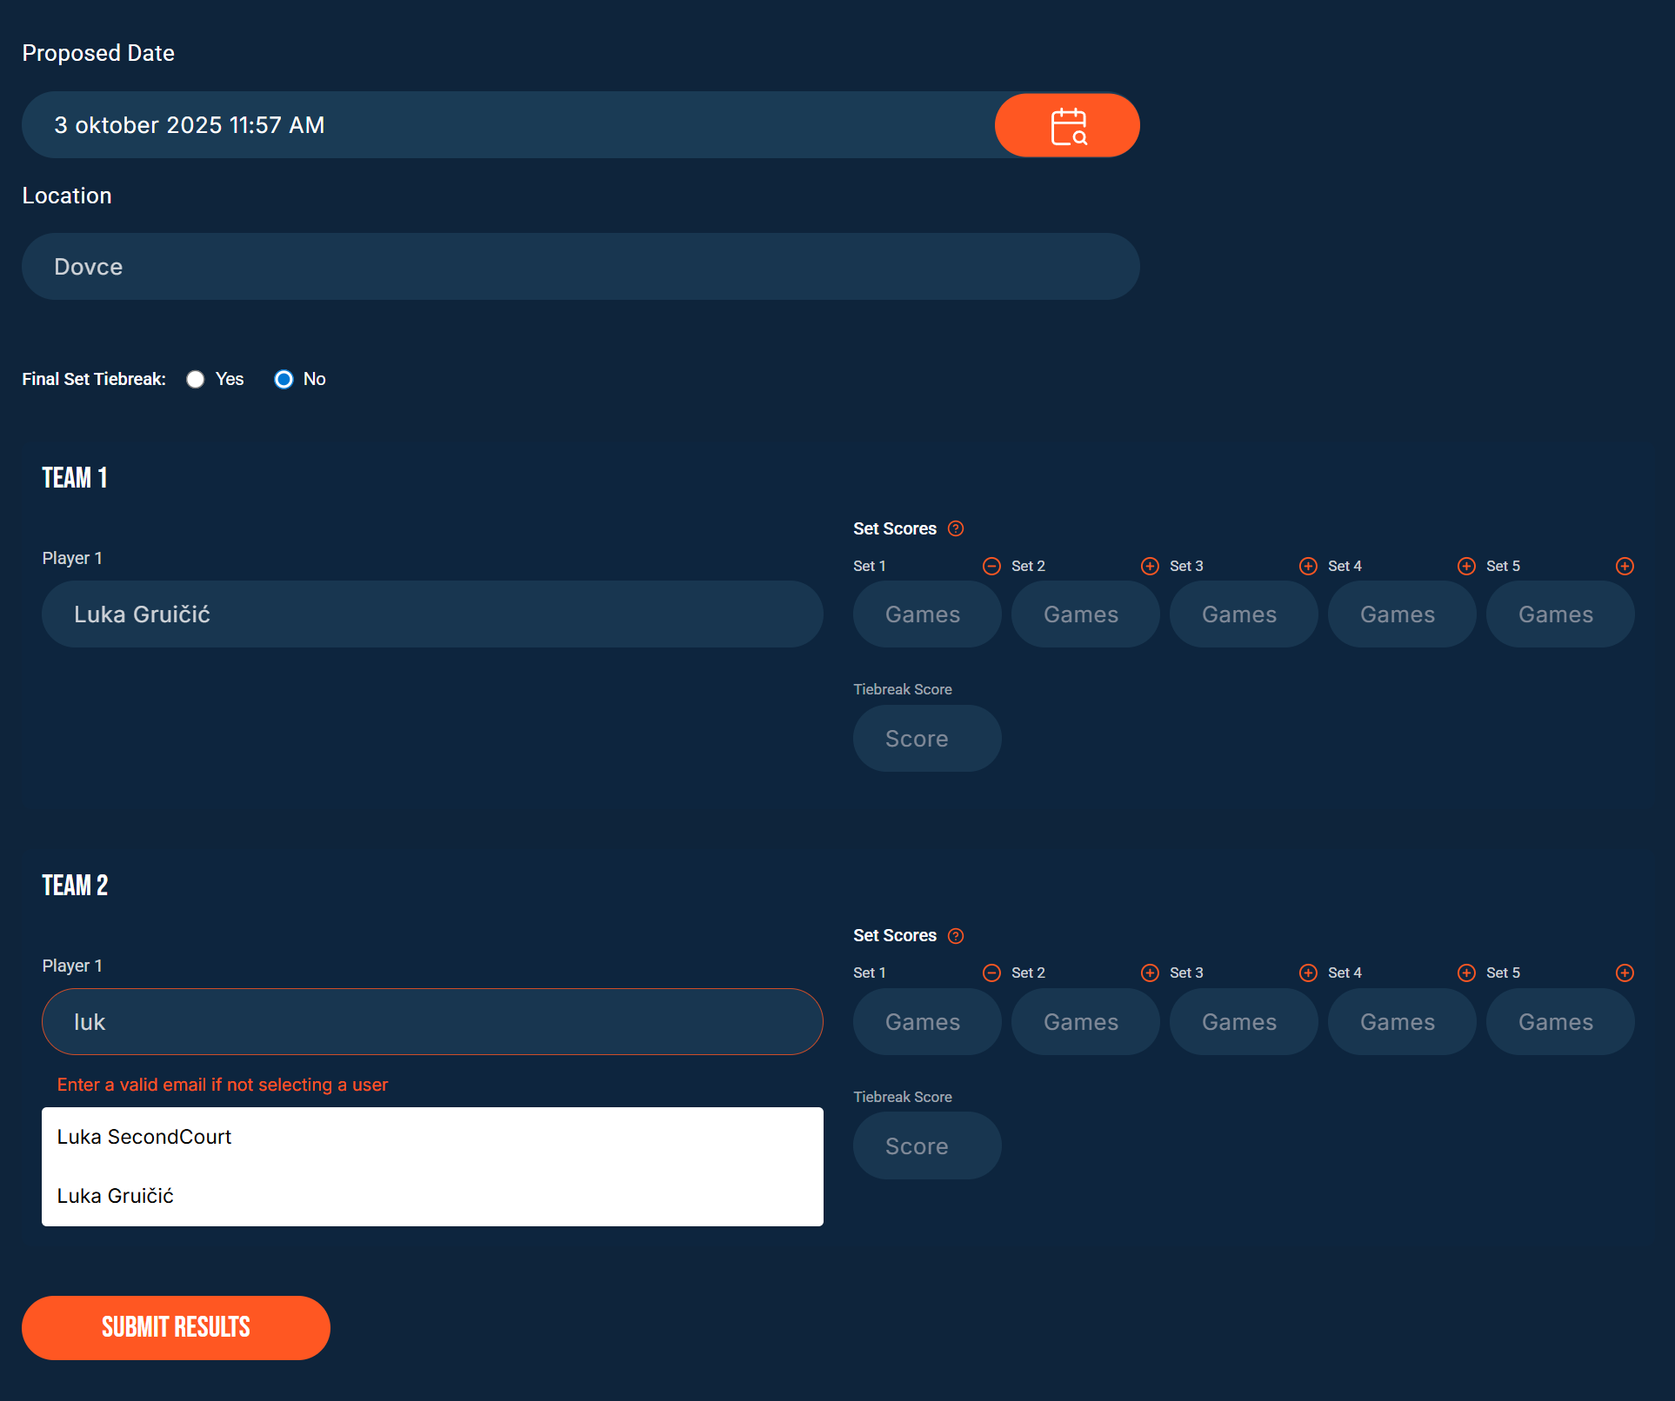Click the plus icon next to Set 3 for Team 1
The image size is (1675, 1401).
tap(1307, 566)
